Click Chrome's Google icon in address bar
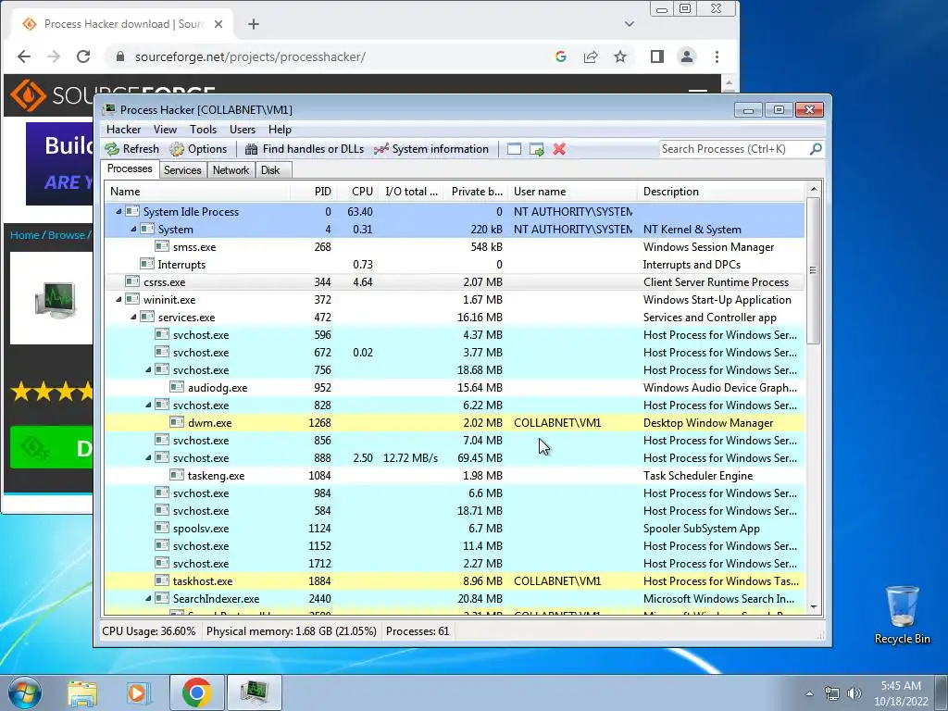This screenshot has width=948, height=711. click(560, 56)
